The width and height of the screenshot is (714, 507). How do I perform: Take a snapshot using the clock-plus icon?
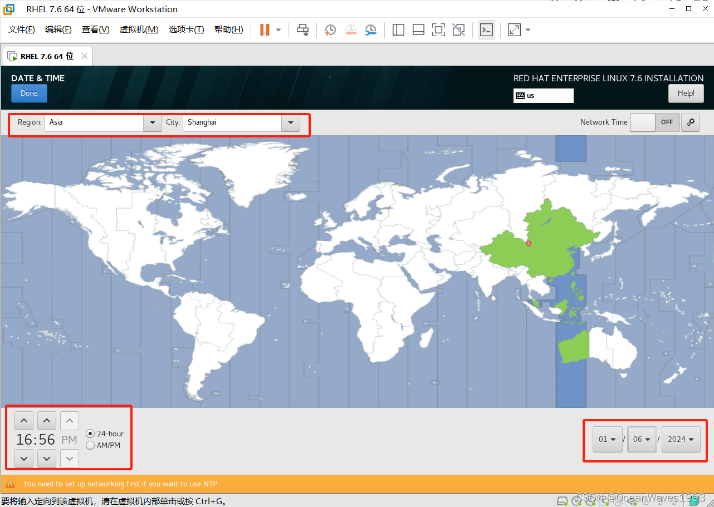pos(330,30)
